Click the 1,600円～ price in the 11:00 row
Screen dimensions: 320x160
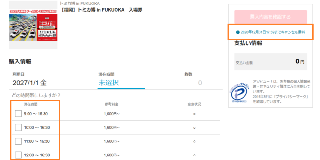(112, 141)
